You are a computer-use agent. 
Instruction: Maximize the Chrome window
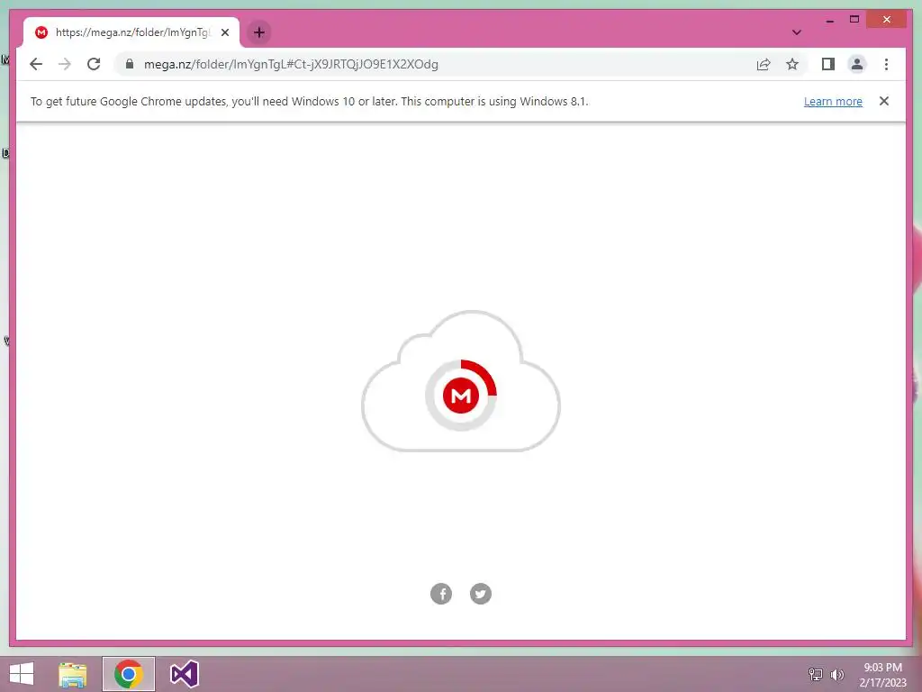tap(854, 20)
